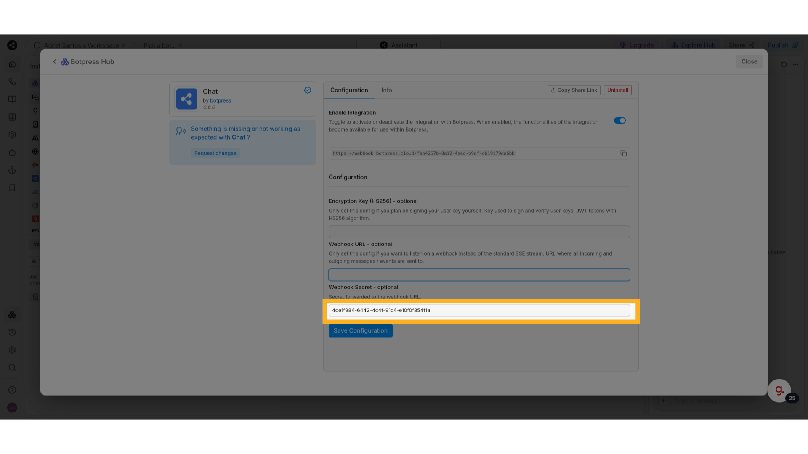Open the three-dots menu at top right
Image resolution: width=808 pixels, height=454 pixels.
point(795,64)
